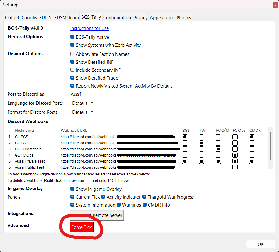
Task: Click the GL FC Materials nickname cell
Action: click(x=37, y=149)
